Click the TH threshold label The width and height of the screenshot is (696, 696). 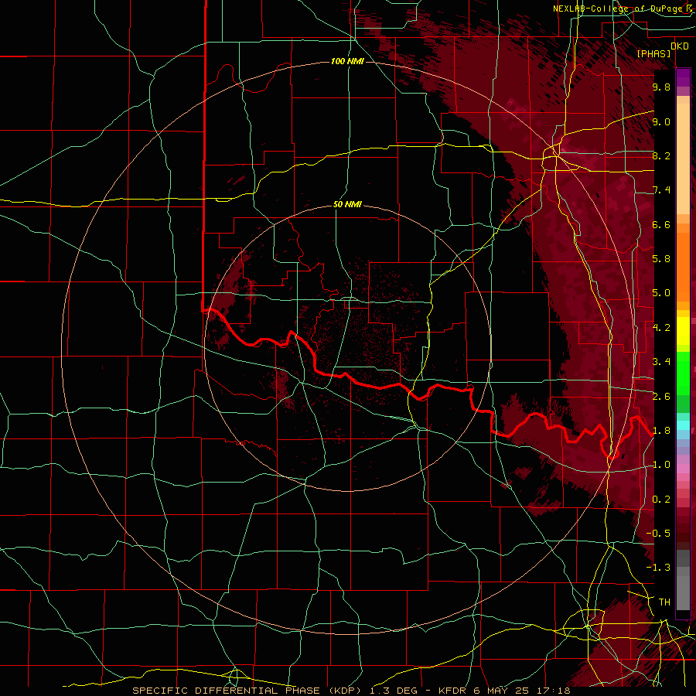pyautogui.click(x=664, y=602)
